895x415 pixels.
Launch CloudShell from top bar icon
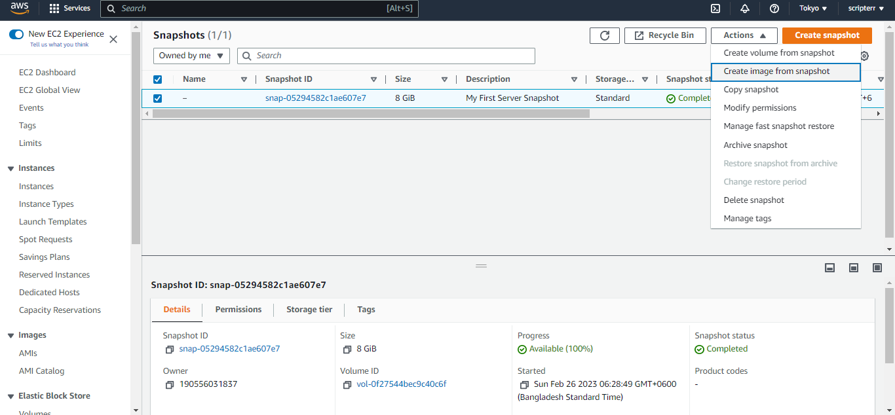tap(716, 9)
